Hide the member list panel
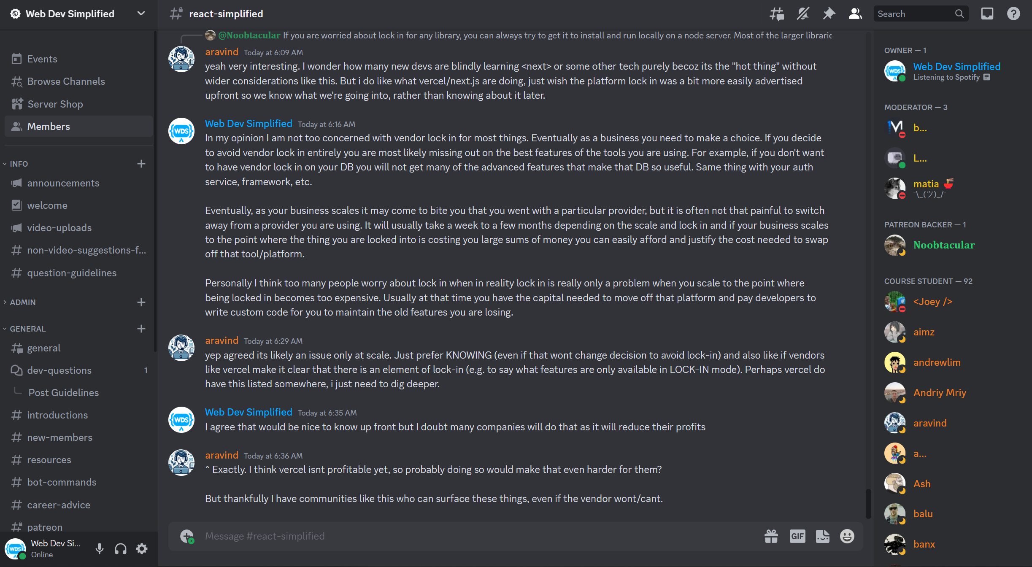The height and width of the screenshot is (567, 1032). click(855, 14)
